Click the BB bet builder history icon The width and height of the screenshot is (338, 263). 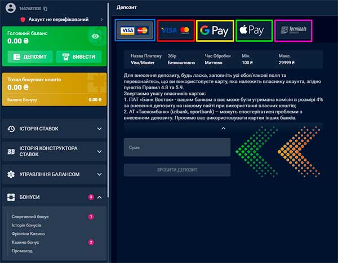11,152
